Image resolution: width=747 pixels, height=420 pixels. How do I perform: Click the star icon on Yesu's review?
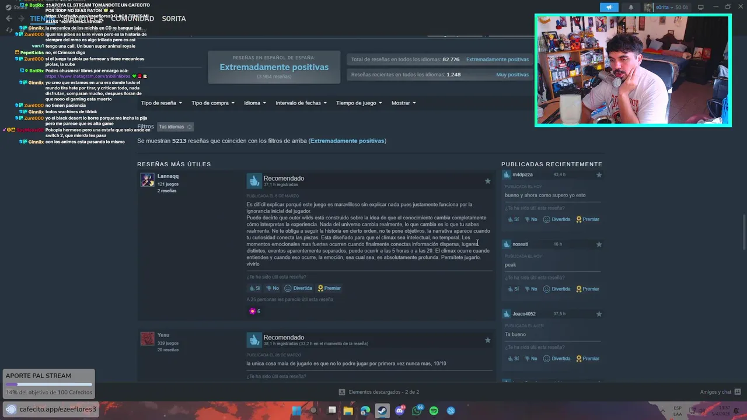(x=488, y=340)
